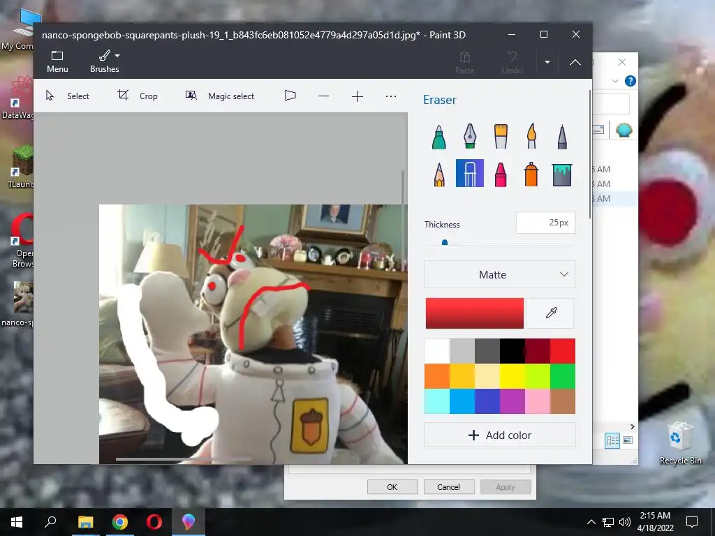715x536 pixels.
Task: Open the Paint 3D Menu
Action: (57, 61)
